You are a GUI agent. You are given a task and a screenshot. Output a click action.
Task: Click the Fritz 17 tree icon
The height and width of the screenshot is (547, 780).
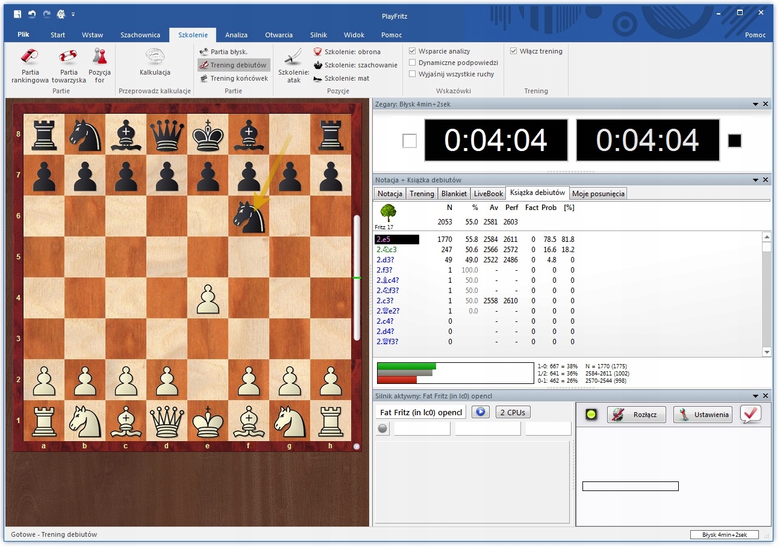coord(388,213)
